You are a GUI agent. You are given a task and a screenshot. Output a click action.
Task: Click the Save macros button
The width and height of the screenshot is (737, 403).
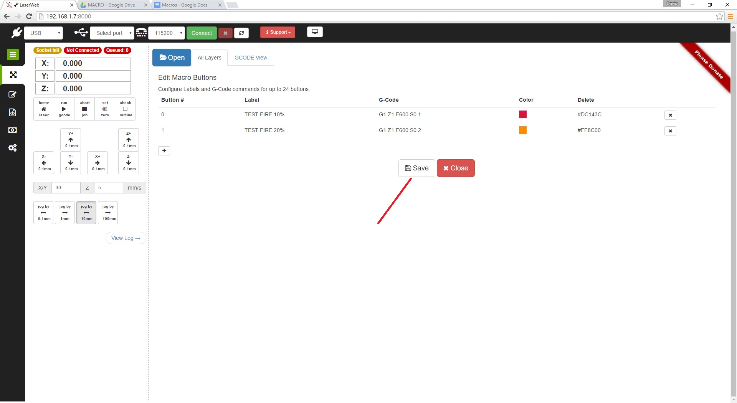tap(416, 168)
